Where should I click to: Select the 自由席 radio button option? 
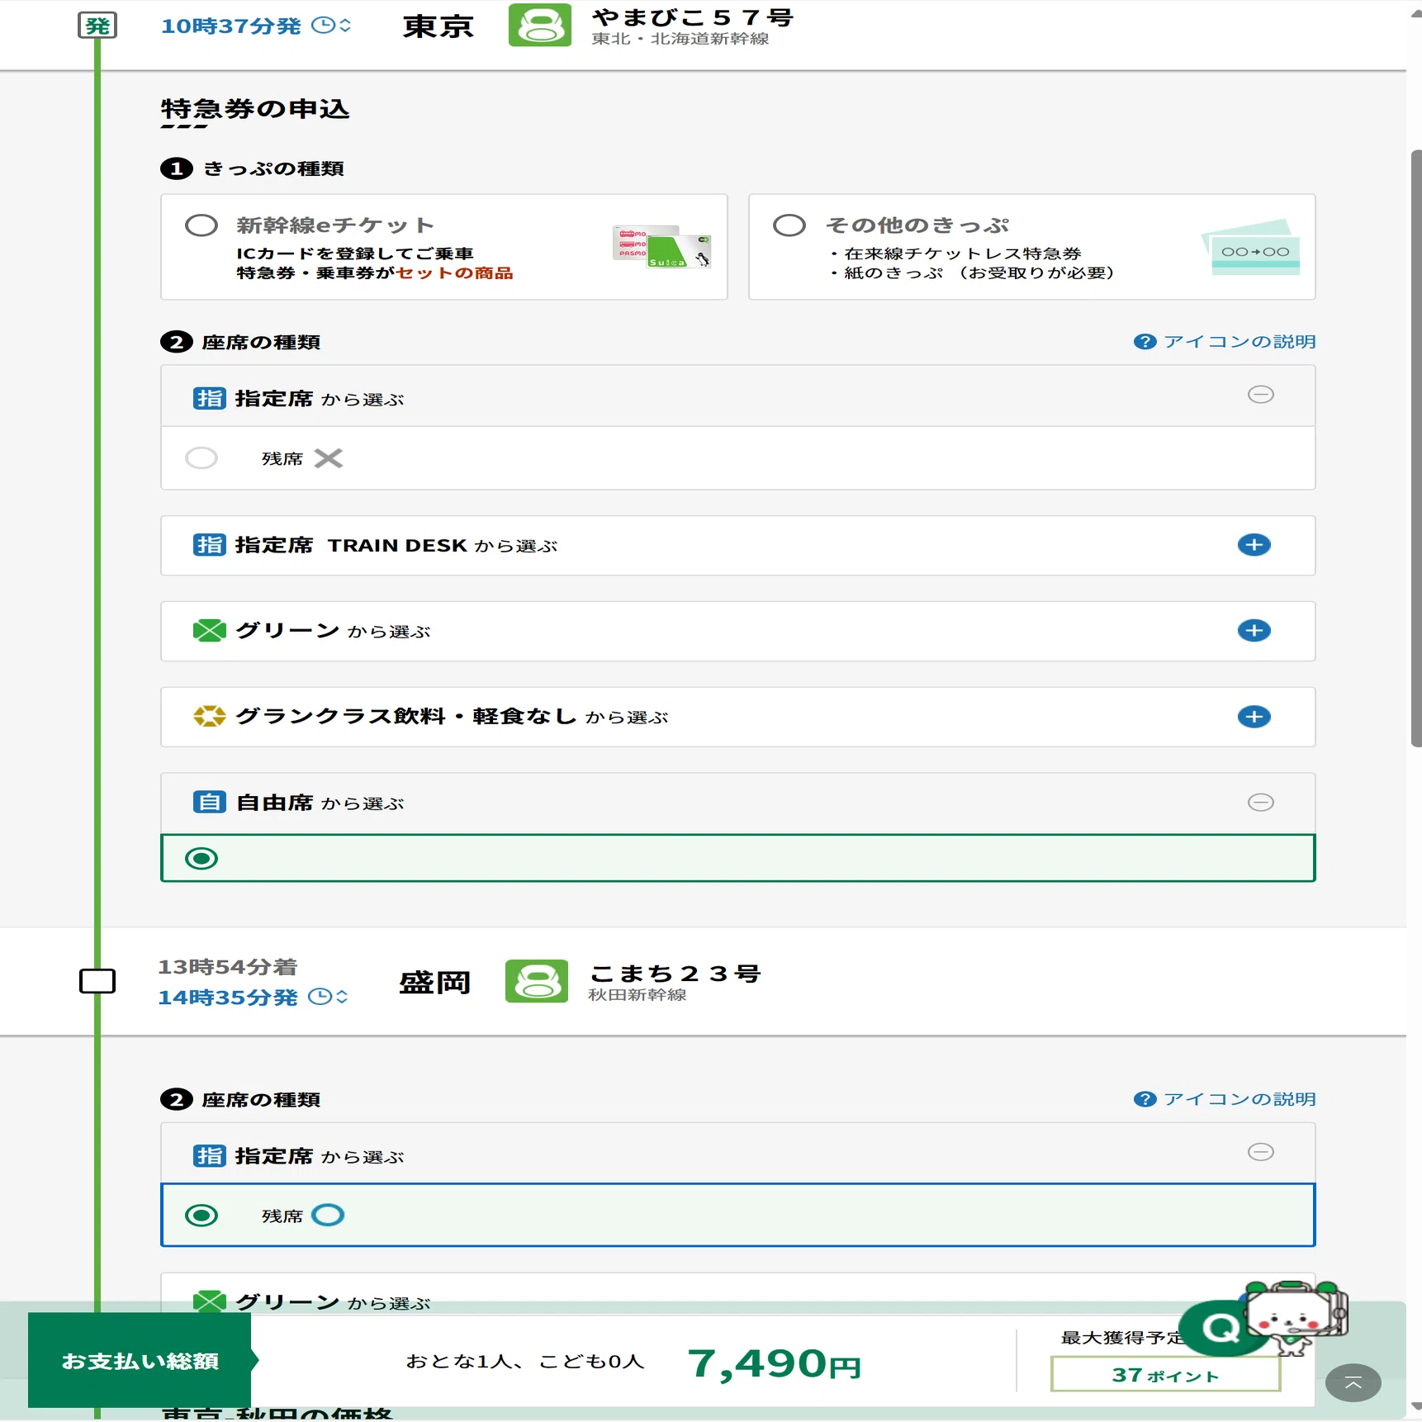tap(201, 859)
